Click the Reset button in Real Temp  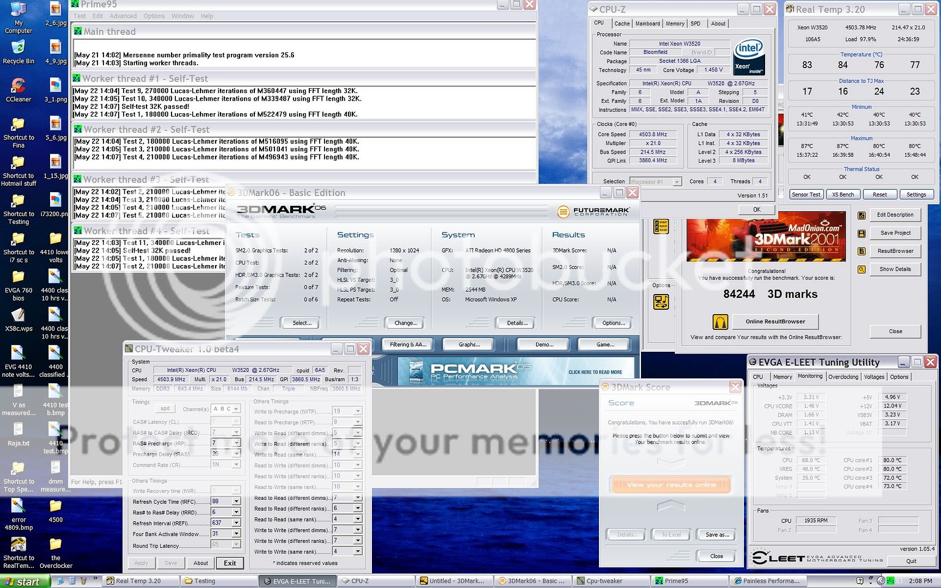click(x=879, y=194)
